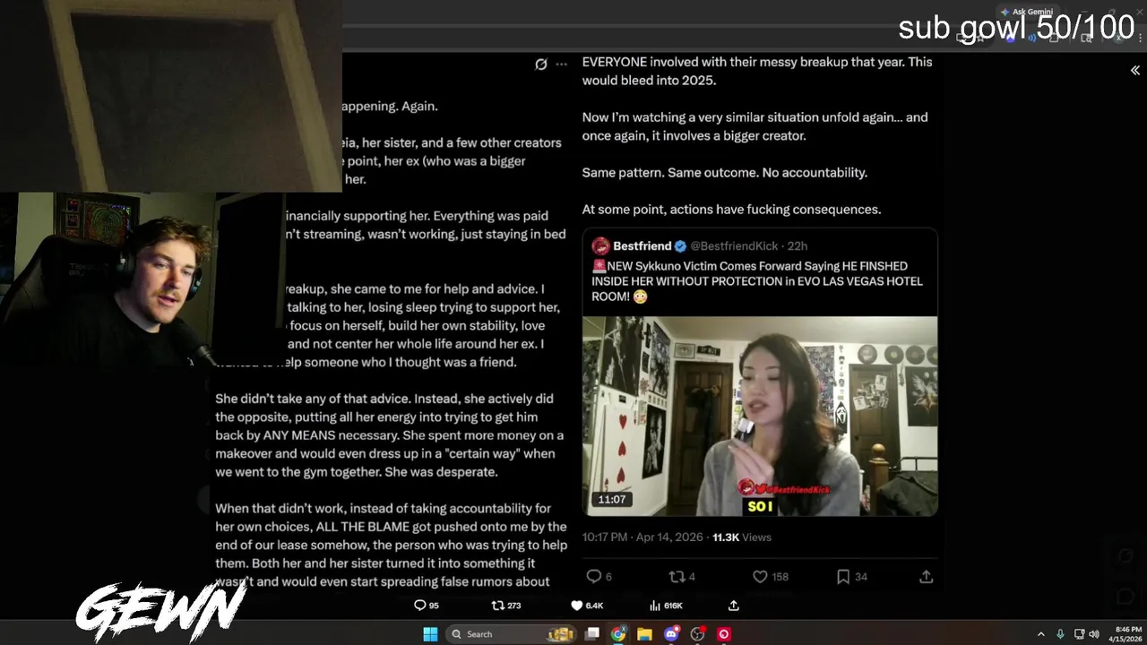Click the text "Now I'm watching a very similar situation"

[755, 126]
